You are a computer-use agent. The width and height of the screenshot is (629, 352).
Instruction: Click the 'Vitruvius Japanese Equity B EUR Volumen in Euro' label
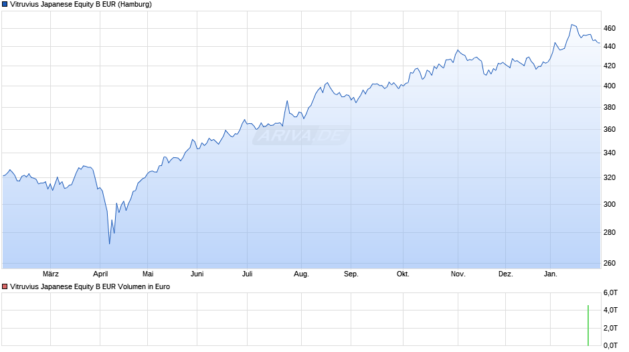coord(90,286)
